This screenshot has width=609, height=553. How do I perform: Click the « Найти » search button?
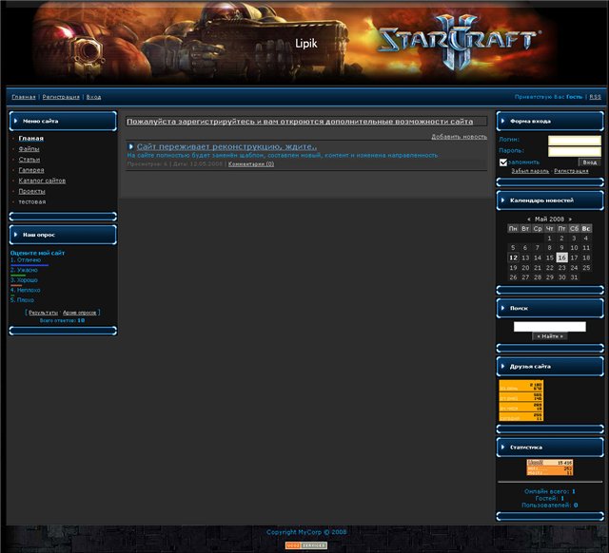click(x=550, y=336)
